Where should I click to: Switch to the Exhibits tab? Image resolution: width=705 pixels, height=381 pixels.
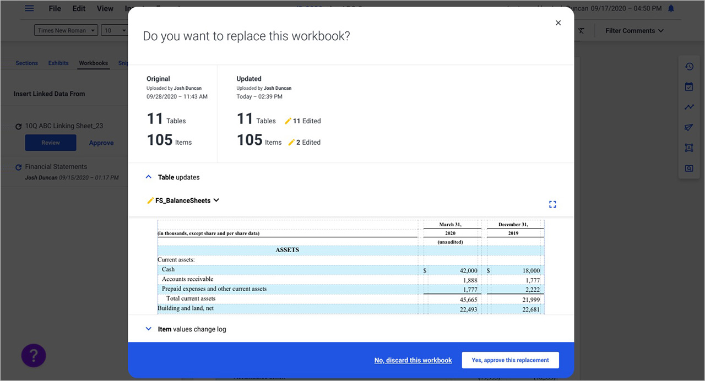(58, 63)
